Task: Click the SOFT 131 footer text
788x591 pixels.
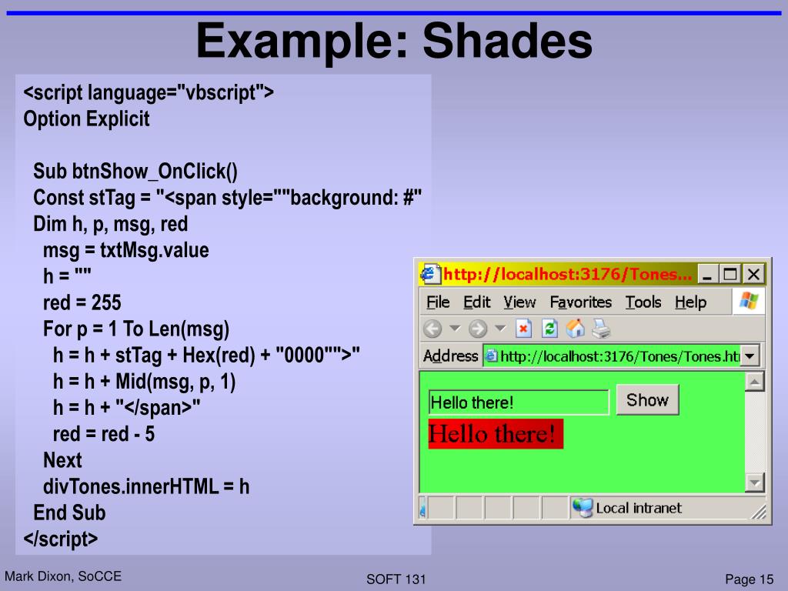Action: pyautogui.click(x=396, y=579)
